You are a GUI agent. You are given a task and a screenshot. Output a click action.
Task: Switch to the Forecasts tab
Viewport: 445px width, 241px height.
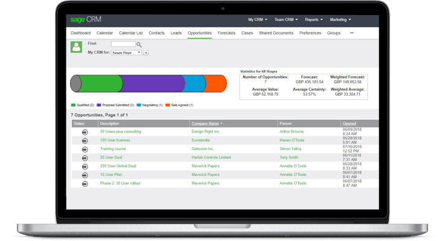[226, 33]
